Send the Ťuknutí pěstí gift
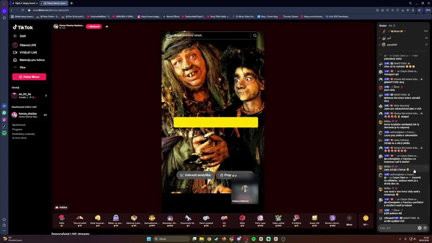 pos(80,220)
